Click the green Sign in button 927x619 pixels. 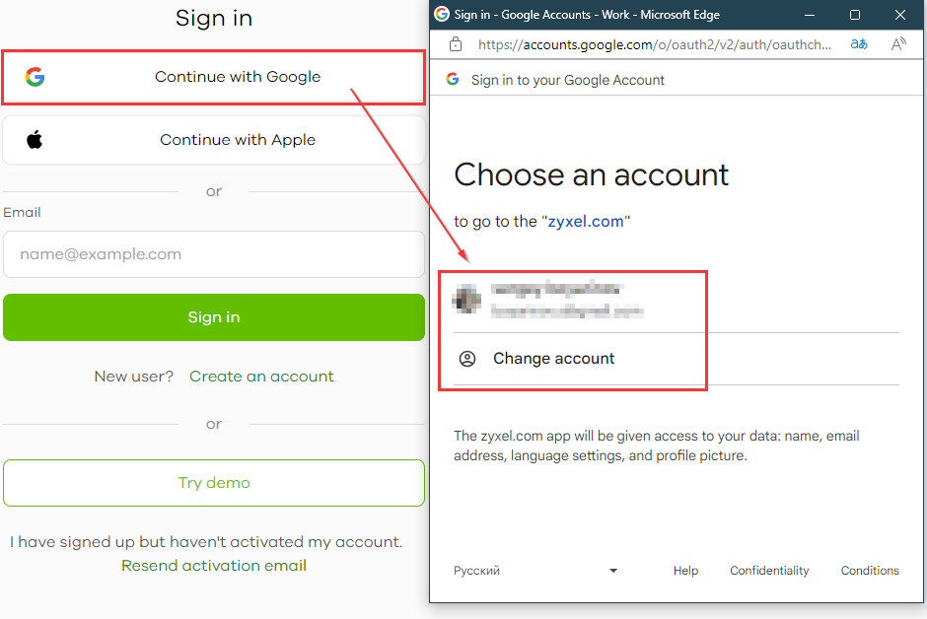click(214, 317)
